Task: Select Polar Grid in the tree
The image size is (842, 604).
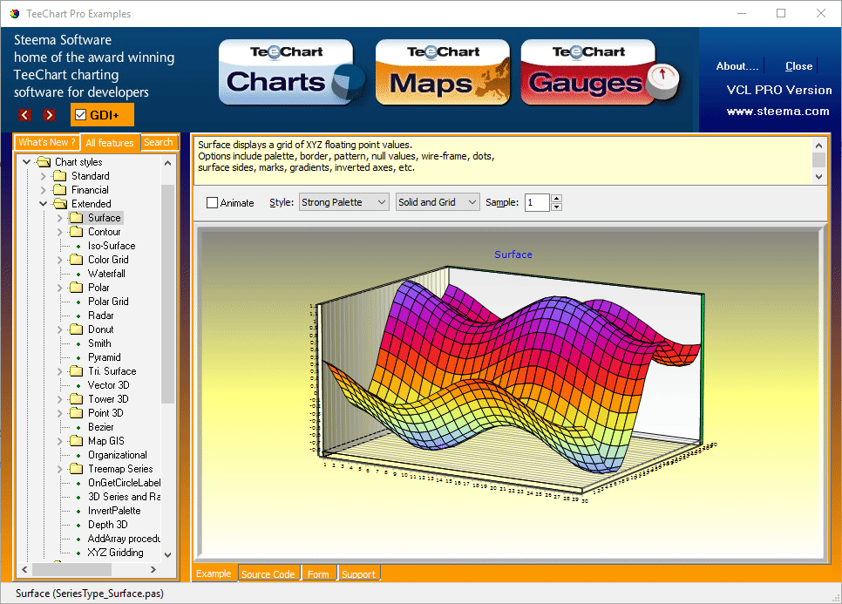Action: (108, 302)
